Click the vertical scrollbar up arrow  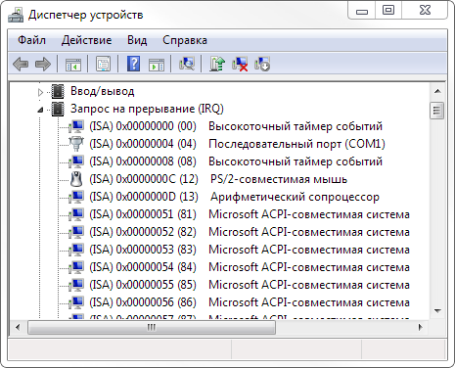click(x=437, y=91)
